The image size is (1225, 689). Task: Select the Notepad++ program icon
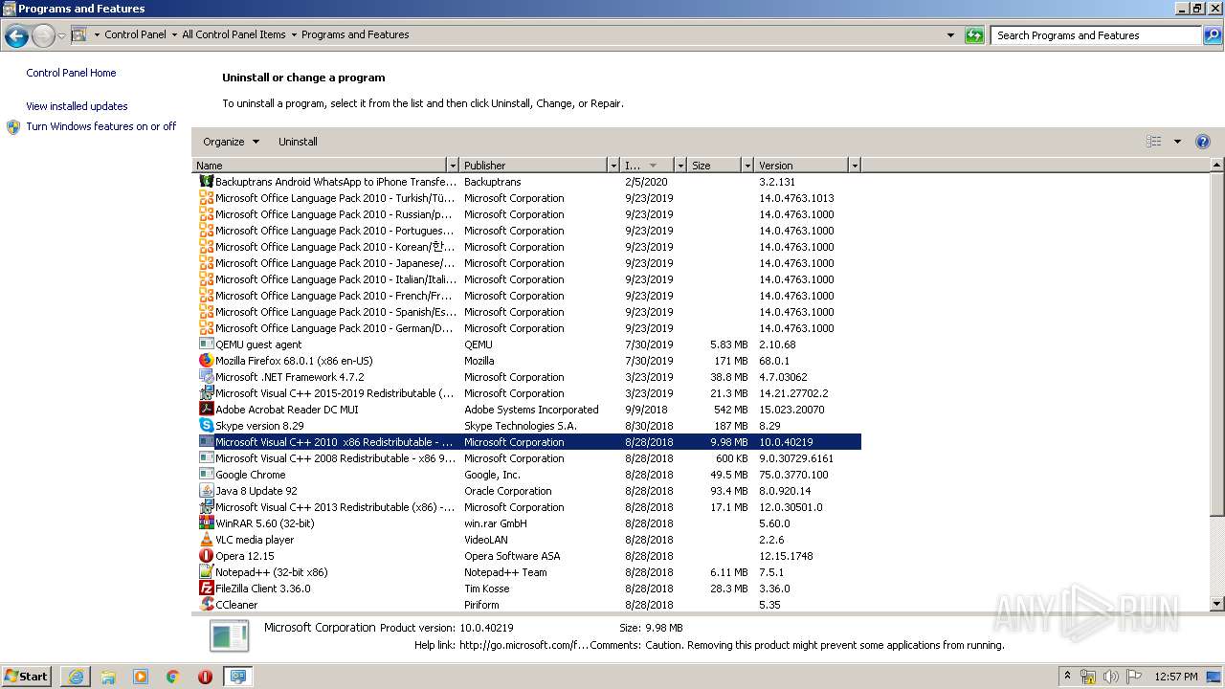(x=206, y=572)
